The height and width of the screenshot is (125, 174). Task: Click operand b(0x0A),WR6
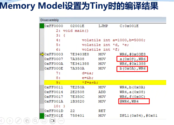pyautogui.click(x=133, y=68)
